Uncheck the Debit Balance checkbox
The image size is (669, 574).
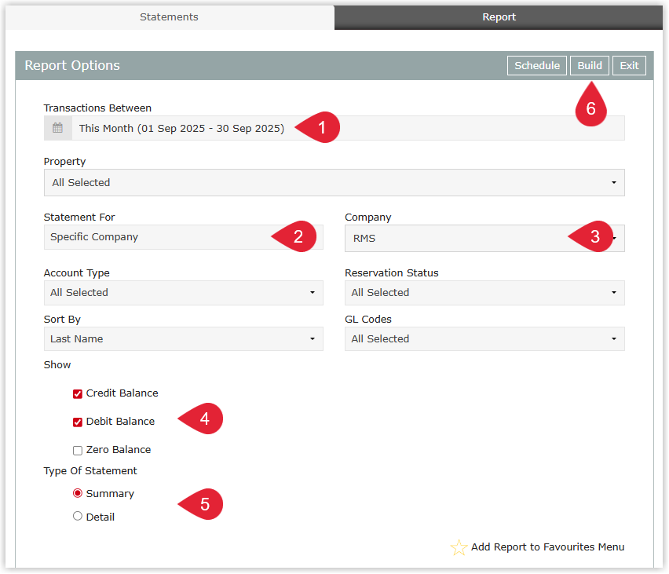(x=78, y=422)
